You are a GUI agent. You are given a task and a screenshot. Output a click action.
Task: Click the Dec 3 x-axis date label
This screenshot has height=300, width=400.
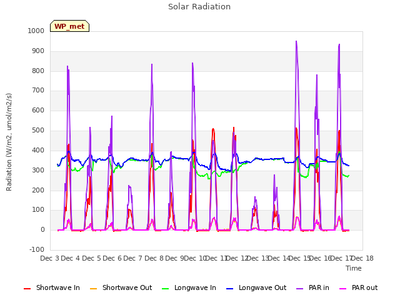click(x=50, y=258)
